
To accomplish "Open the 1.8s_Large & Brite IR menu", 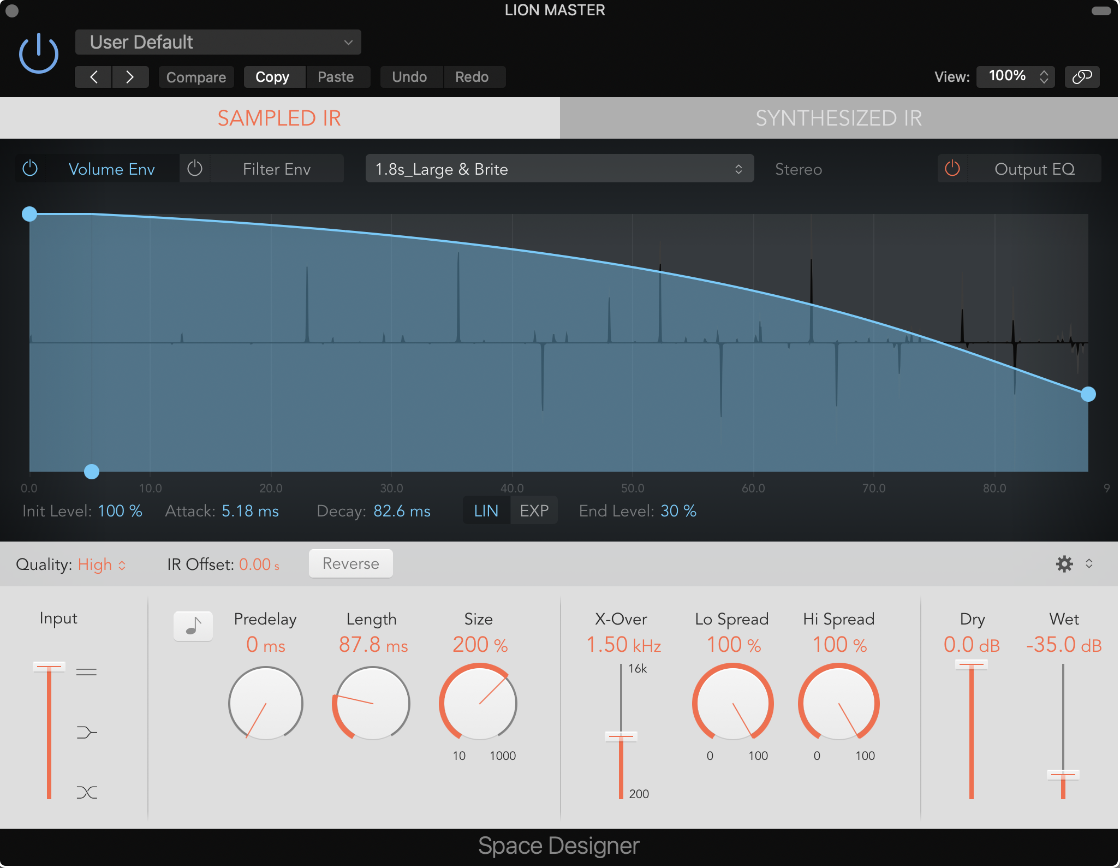I will point(559,169).
